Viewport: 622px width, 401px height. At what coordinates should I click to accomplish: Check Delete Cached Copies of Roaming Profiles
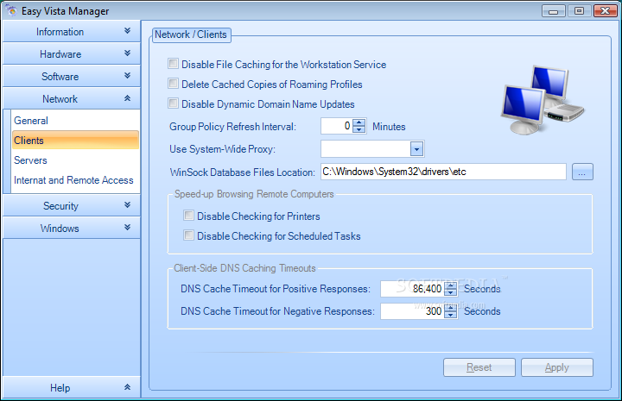pos(173,83)
